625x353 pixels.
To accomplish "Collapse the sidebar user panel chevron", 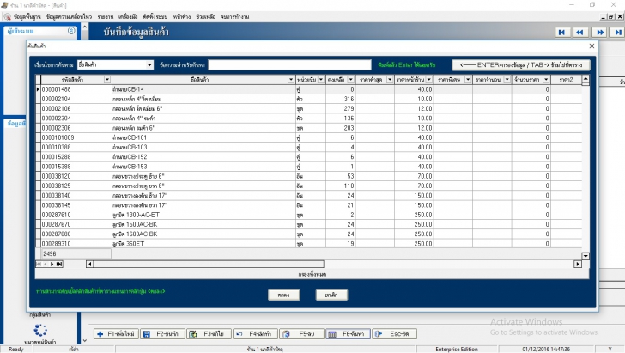I will tap(71, 31).
